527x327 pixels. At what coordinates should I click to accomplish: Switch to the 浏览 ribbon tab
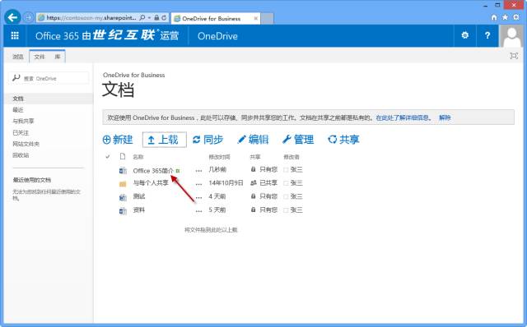click(18, 57)
